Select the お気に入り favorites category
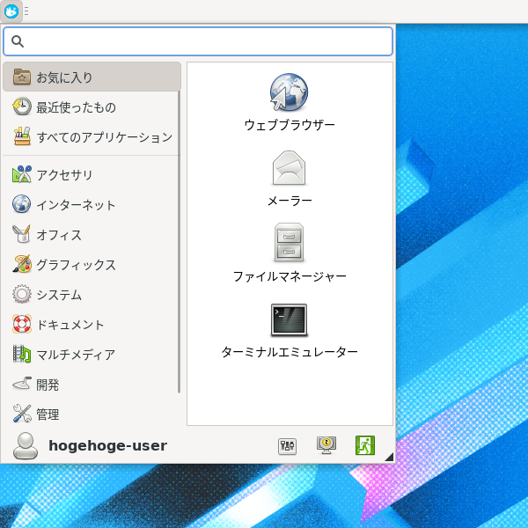Image resolution: width=528 pixels, height=528 pixels. pos(92,77)
